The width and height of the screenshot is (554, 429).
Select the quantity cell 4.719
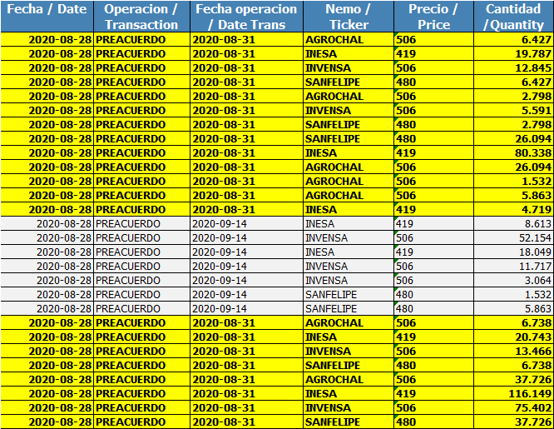click(514, 210)
